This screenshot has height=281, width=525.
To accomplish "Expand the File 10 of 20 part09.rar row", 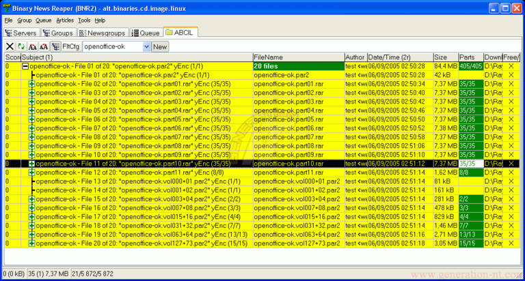I will (32, 155).
